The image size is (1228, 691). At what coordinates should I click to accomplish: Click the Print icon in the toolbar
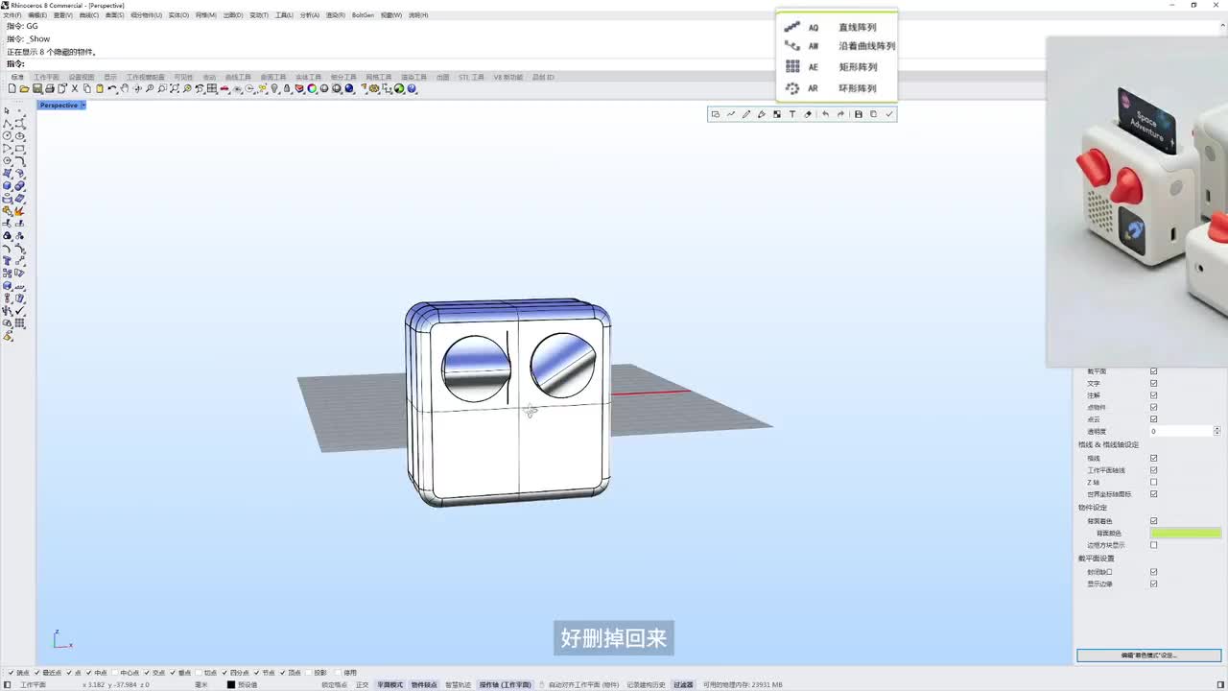click(x=50, y=88)
